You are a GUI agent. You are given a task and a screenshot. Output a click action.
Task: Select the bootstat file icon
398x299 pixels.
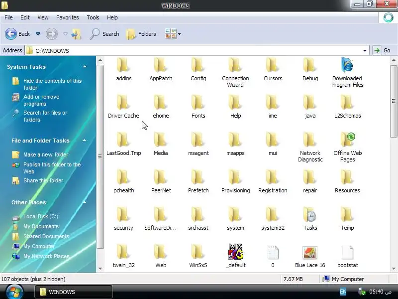(x=347, y=253)
